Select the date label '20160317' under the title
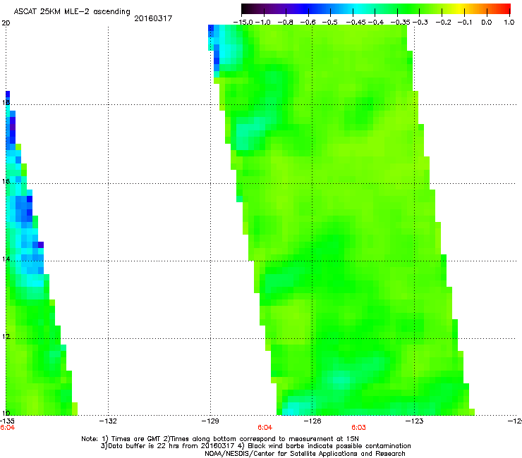The image size is (522, 458). [153, 18]
